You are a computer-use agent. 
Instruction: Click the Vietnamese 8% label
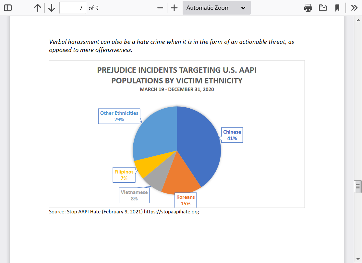click(134, 195)
